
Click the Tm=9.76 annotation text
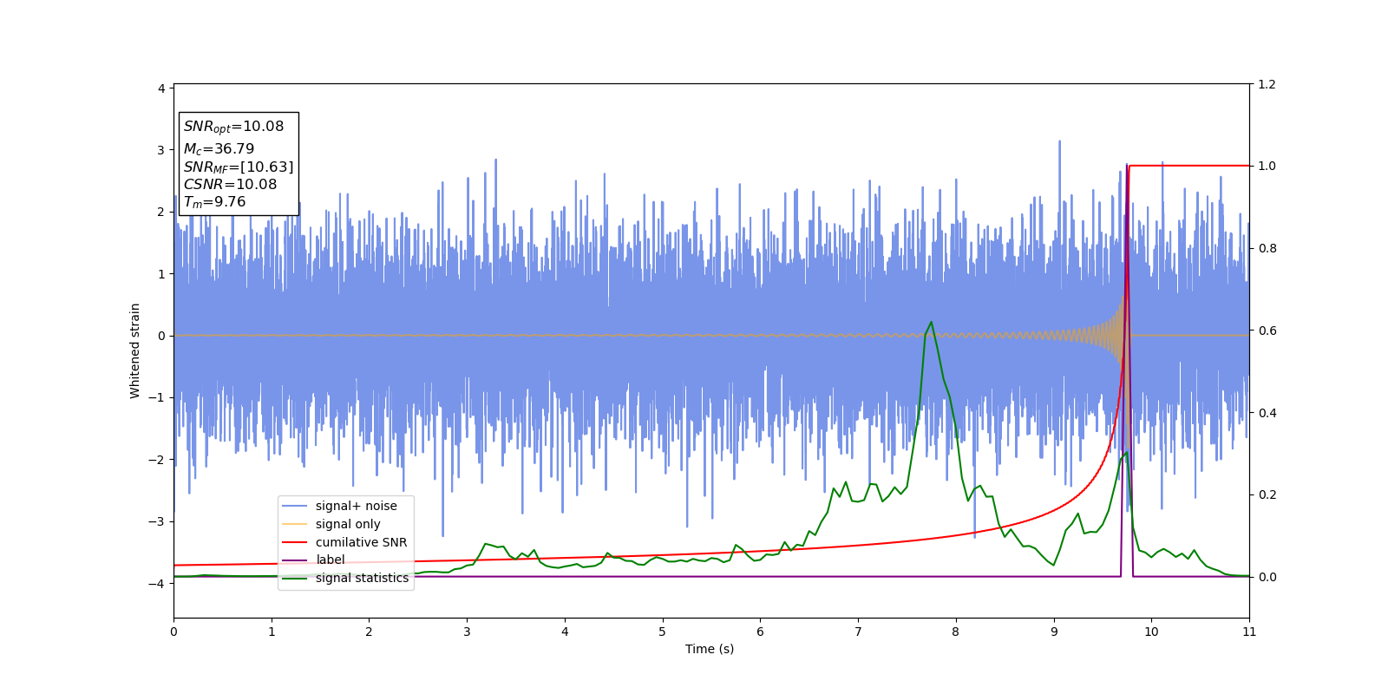[x=214, y=202]
